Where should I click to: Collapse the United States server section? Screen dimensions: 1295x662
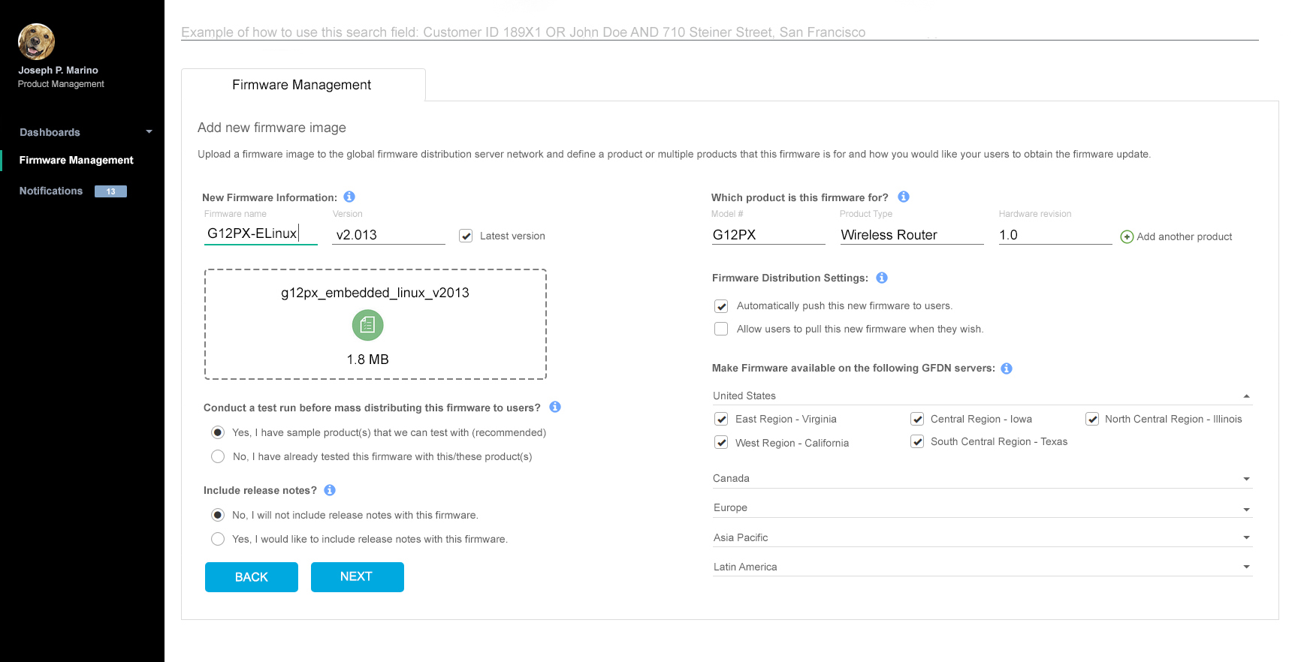click(1246, 396)
